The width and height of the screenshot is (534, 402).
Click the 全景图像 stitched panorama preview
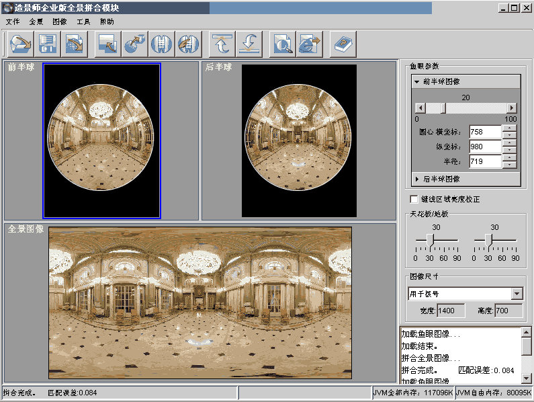pos(200,303)
